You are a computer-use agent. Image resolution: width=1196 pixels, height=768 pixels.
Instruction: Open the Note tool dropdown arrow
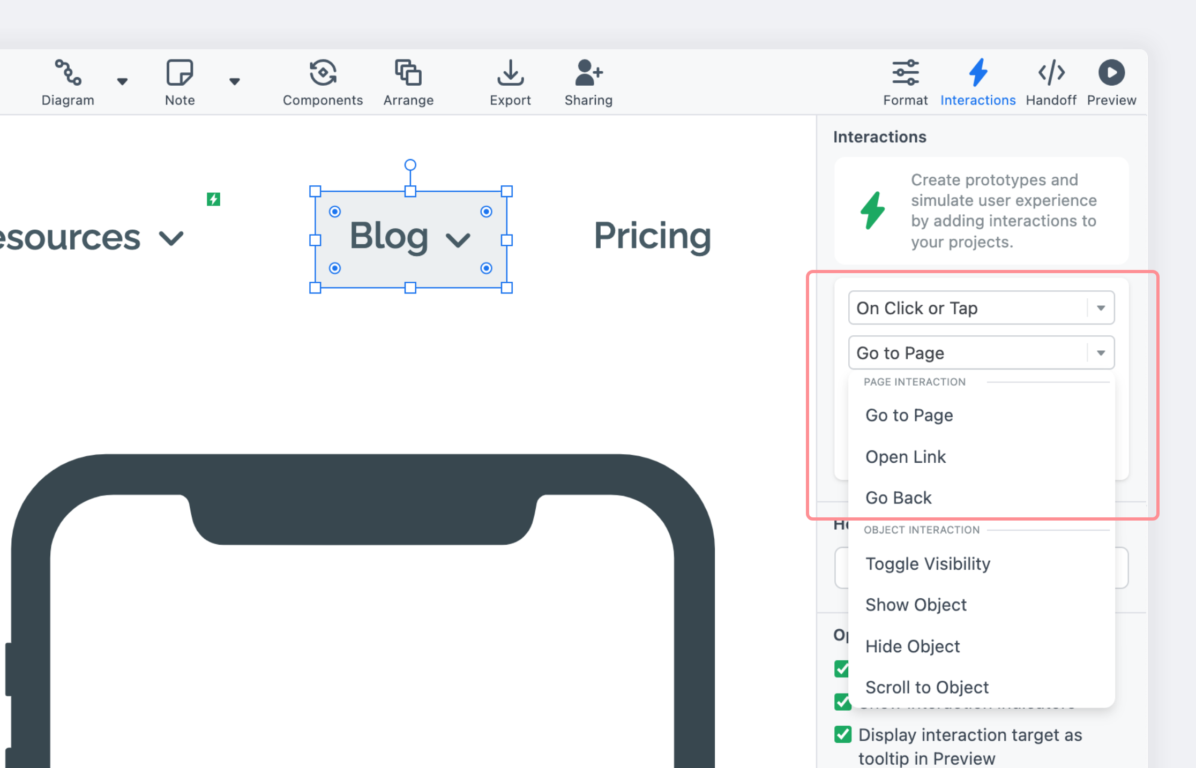point(235,81)
